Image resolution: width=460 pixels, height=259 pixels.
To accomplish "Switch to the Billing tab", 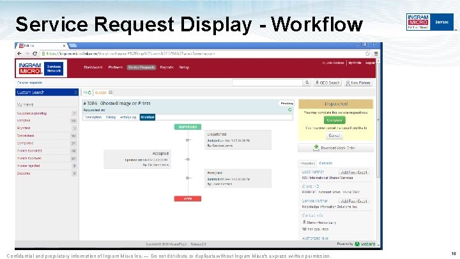I will click(111, 117).
